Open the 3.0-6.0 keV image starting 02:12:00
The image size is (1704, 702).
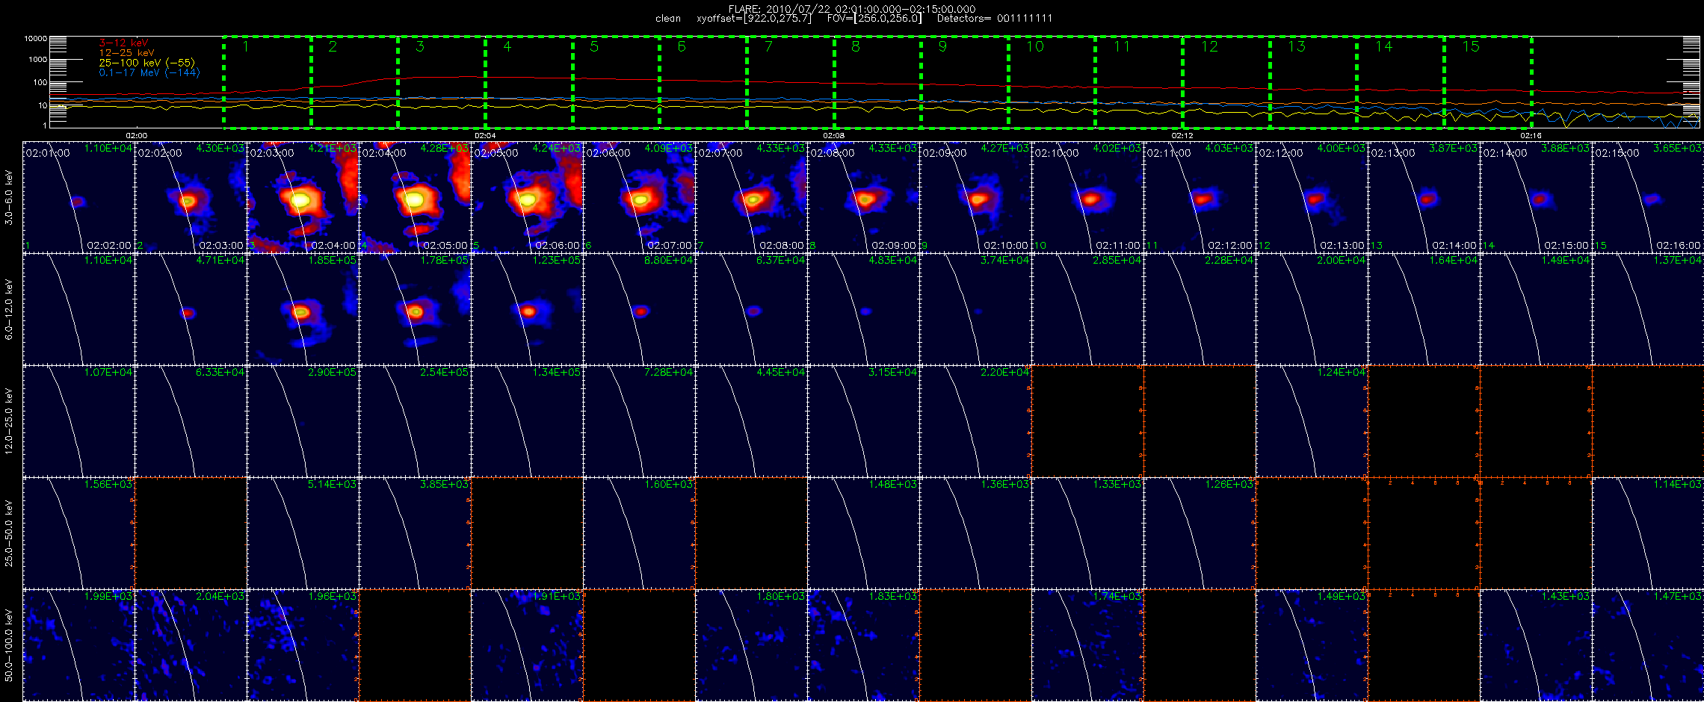pyautogui.click(x=1312, y=197)
